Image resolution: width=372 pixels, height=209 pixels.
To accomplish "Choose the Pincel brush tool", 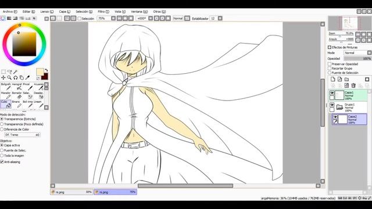I will tap(28, 87).
